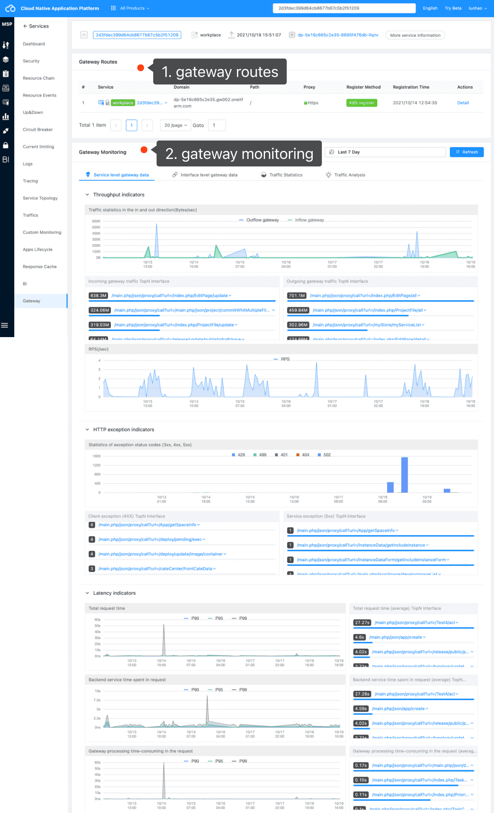Click the service ID search field in header
The height and width of the screenshot is (813, 494).
pyautogui.click(x=344, y=8)
